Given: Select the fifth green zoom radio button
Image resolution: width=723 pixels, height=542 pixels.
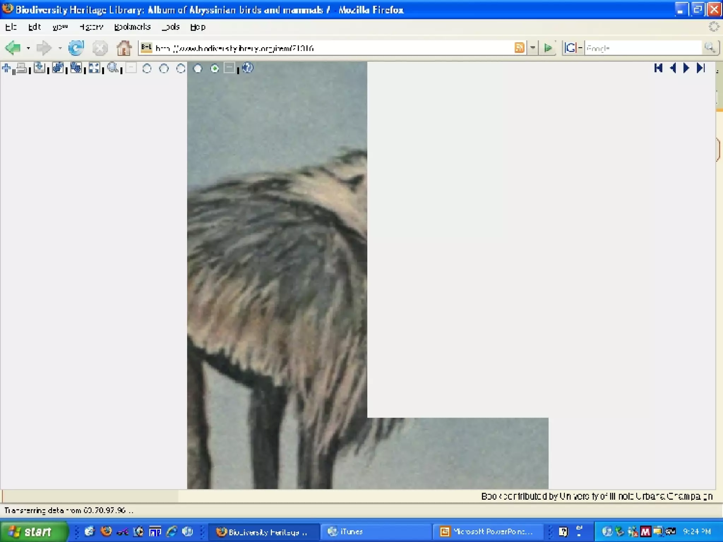Looking at the screenshot, I should (215, 68).
